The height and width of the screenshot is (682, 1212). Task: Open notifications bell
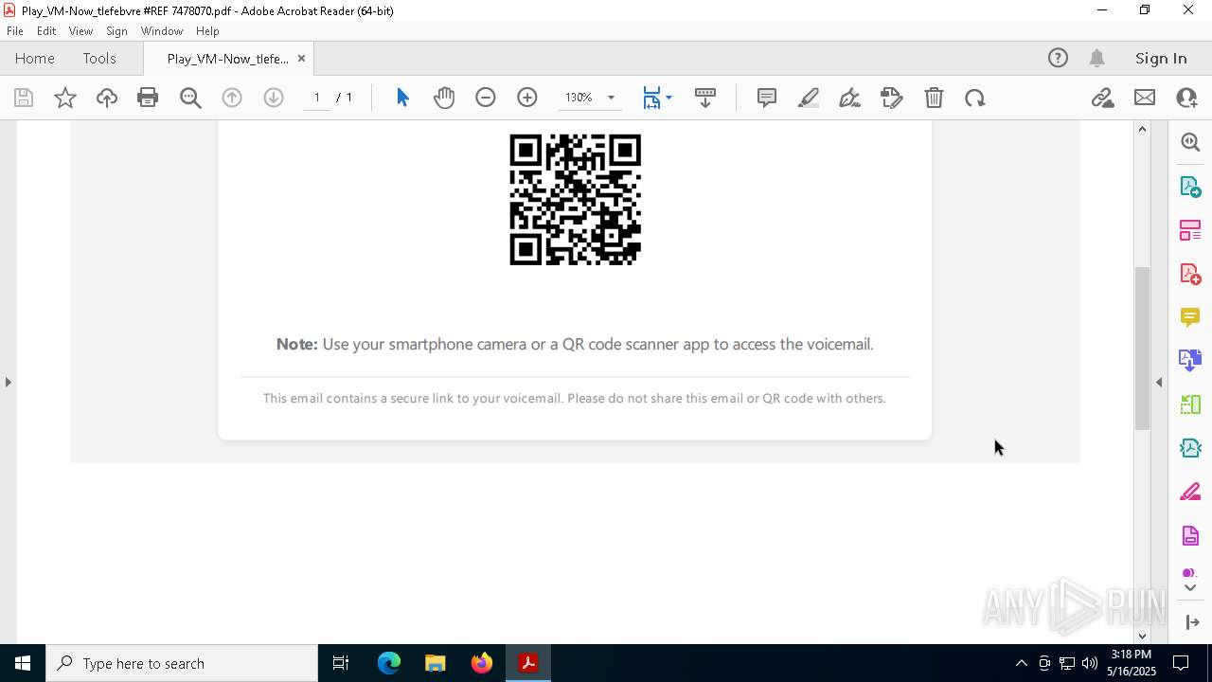1097,58
